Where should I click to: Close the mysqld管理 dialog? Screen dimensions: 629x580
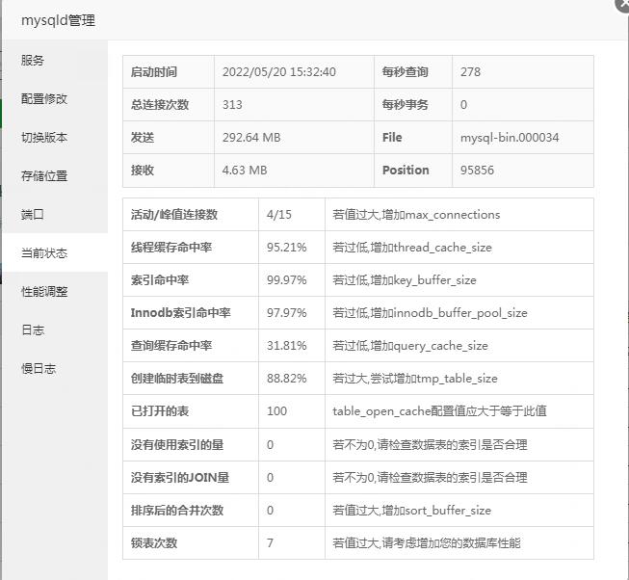[x=623, y=4]
